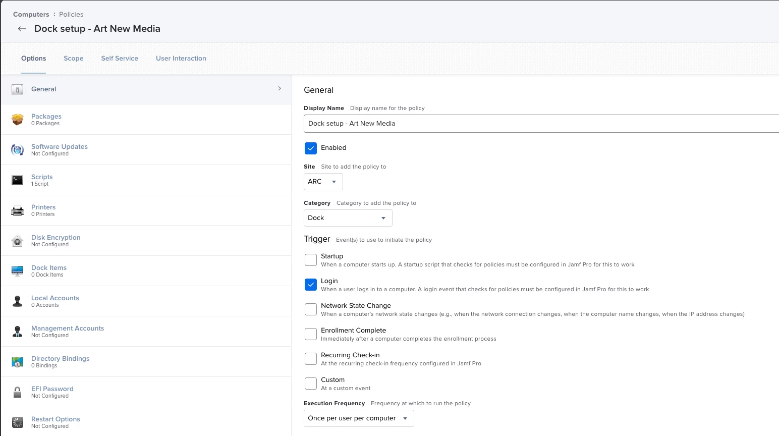Click the Directory Bindings icon
The width and height of the screenshot is (779, 436).
[18, 362]
